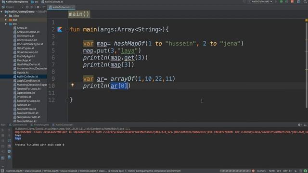
Task: Click the green Debug icon in the top toolbar
Action: (281, 1)
